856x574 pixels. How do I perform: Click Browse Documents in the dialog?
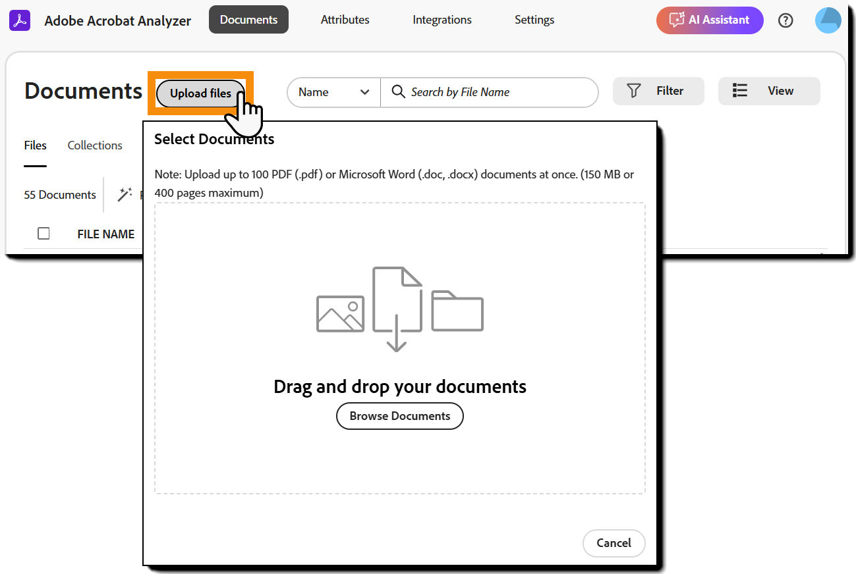[399, 416]
